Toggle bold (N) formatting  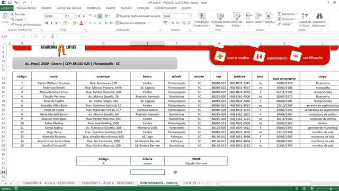pyautogui.click(x=47, y=23)
